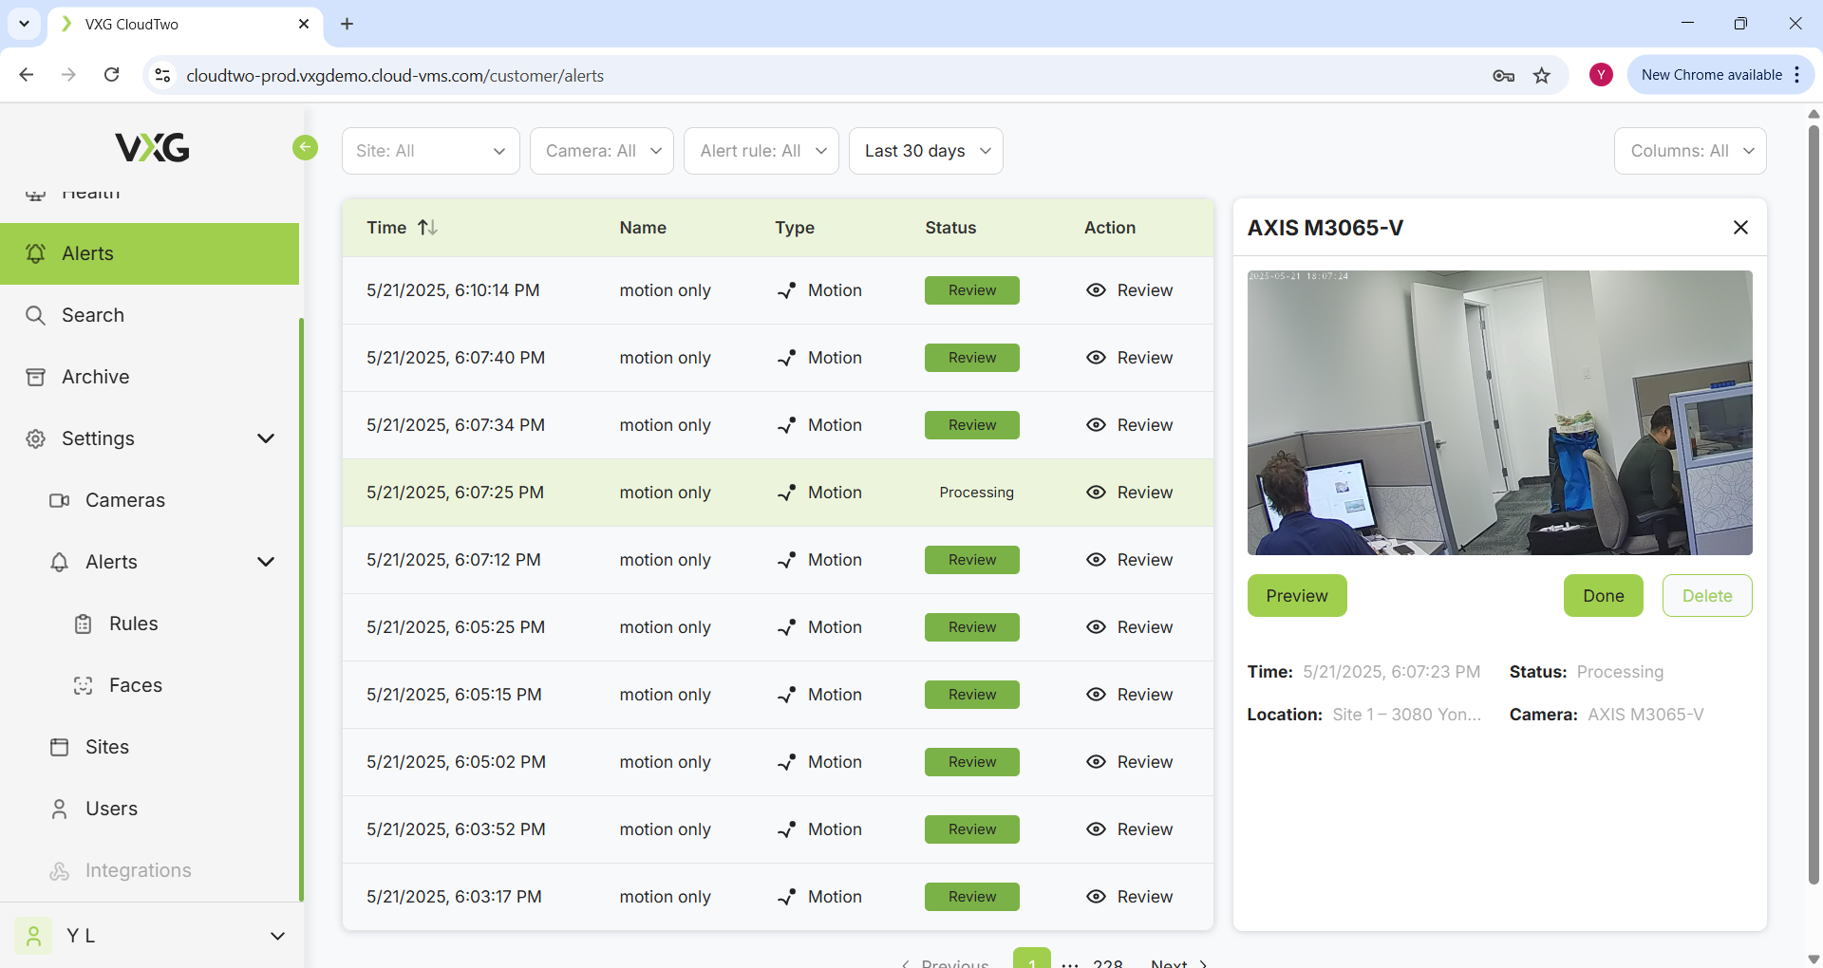The height and width of the screenshot is (968, 1823).
Task: Go to Archive in the sidebar
Action: point(95,377)
